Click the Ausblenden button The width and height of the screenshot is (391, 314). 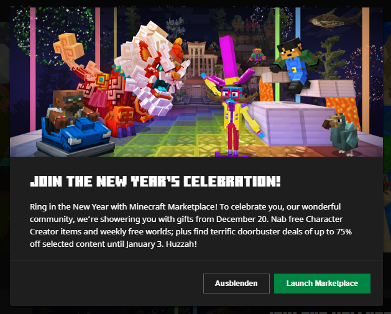click(236, 284)
